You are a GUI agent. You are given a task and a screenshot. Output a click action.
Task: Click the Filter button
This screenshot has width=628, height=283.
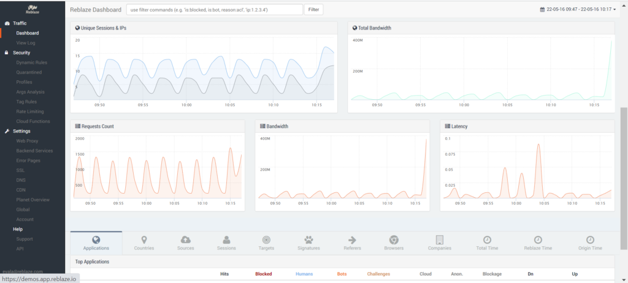313,10
